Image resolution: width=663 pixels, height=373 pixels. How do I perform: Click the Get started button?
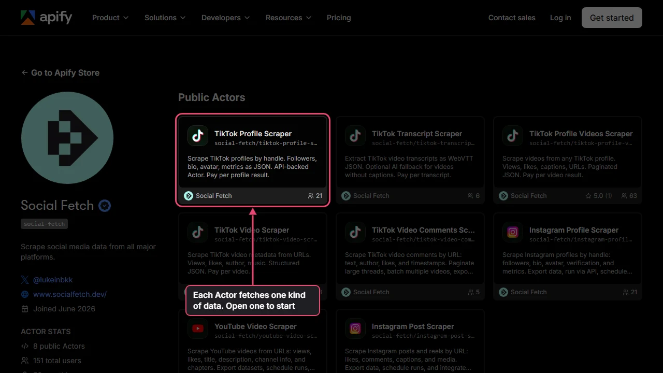612,18
